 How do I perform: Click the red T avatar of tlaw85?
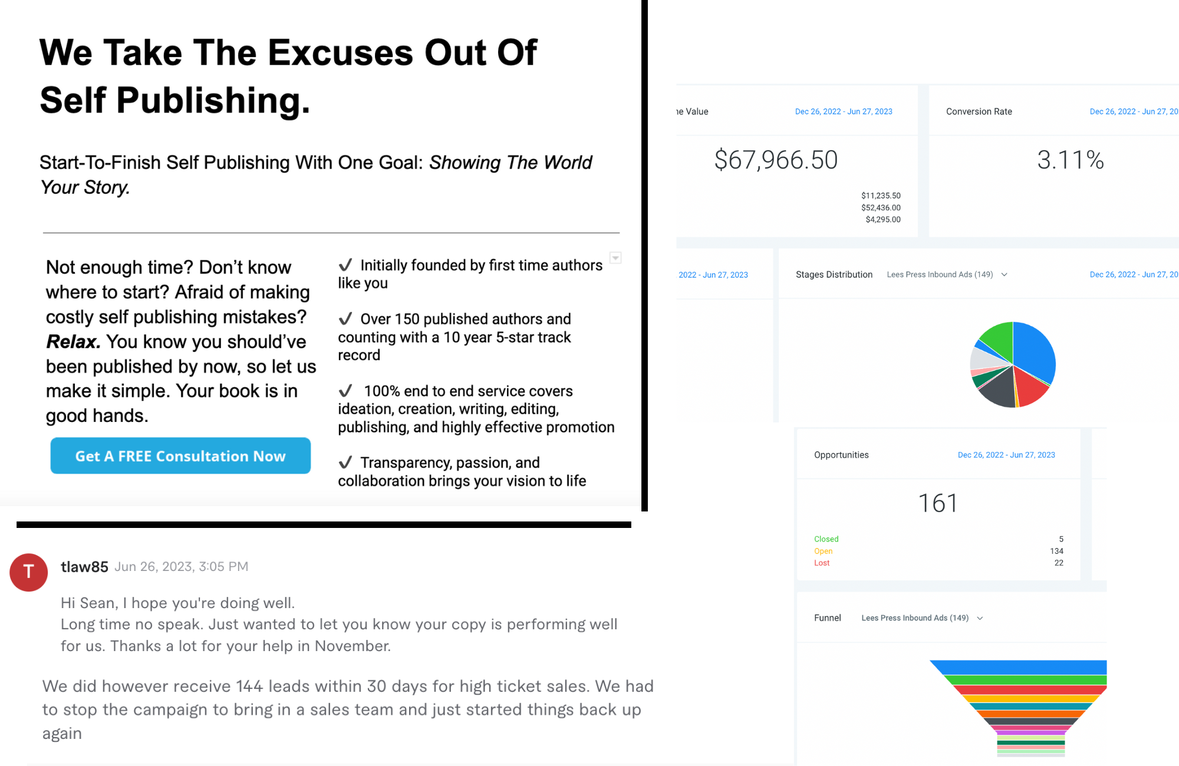tap(28, 572)
